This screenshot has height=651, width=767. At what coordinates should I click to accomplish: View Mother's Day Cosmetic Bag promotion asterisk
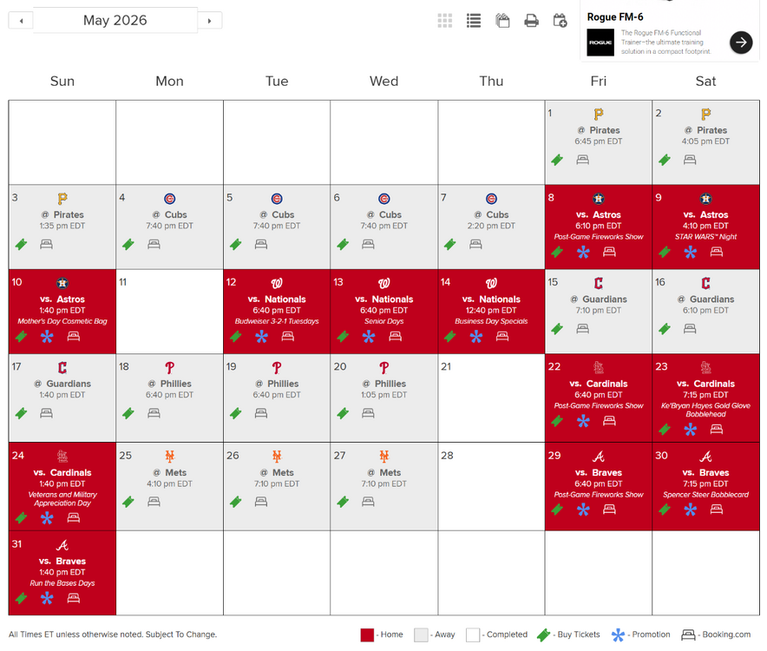point(47,337)
